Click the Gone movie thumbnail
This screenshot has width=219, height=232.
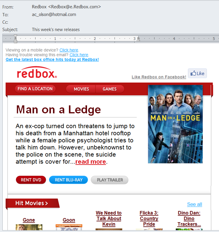pyautogui.click(x=29, y=227)
